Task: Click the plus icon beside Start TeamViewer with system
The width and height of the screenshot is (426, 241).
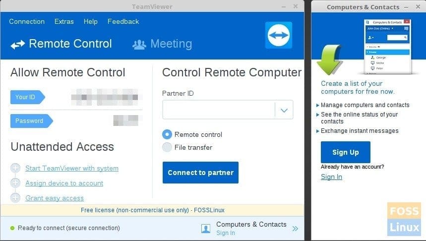Action: pyautogui.click(x=15, y=168)
